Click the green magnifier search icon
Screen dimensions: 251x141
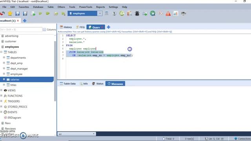pyautogui.click(x=153, y=14)
